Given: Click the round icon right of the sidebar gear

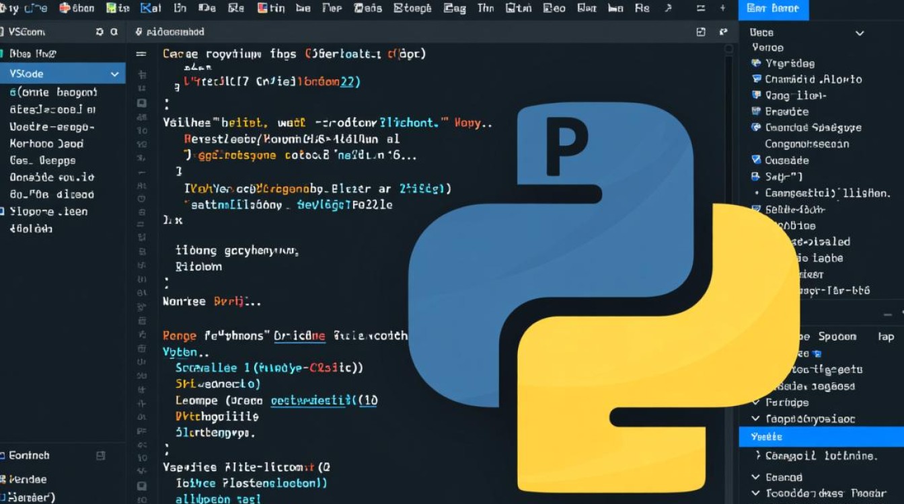Looking at the screenshot, I should coord(114,32).
